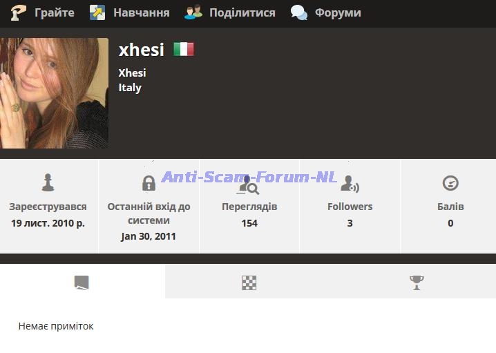Click the profile views magnifier icon
The image size is (496, 353).
249,185
